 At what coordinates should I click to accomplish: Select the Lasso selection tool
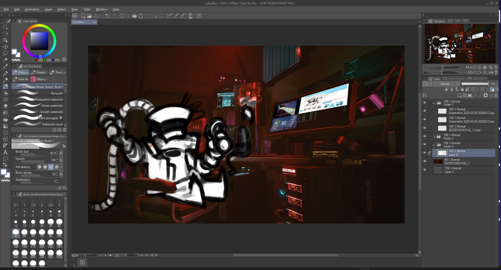click(x=5, y=53)
